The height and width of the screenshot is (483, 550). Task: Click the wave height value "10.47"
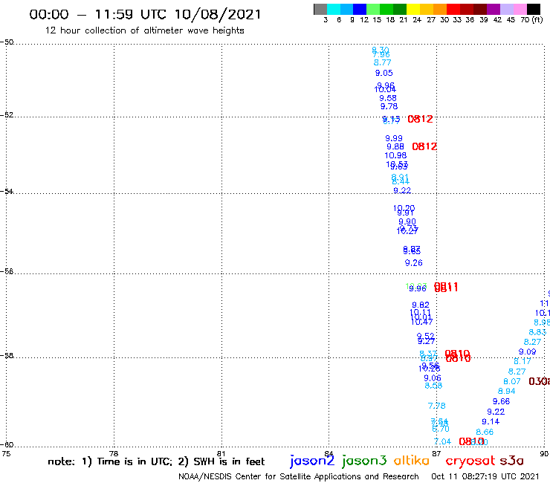click(x=422, y=322)
